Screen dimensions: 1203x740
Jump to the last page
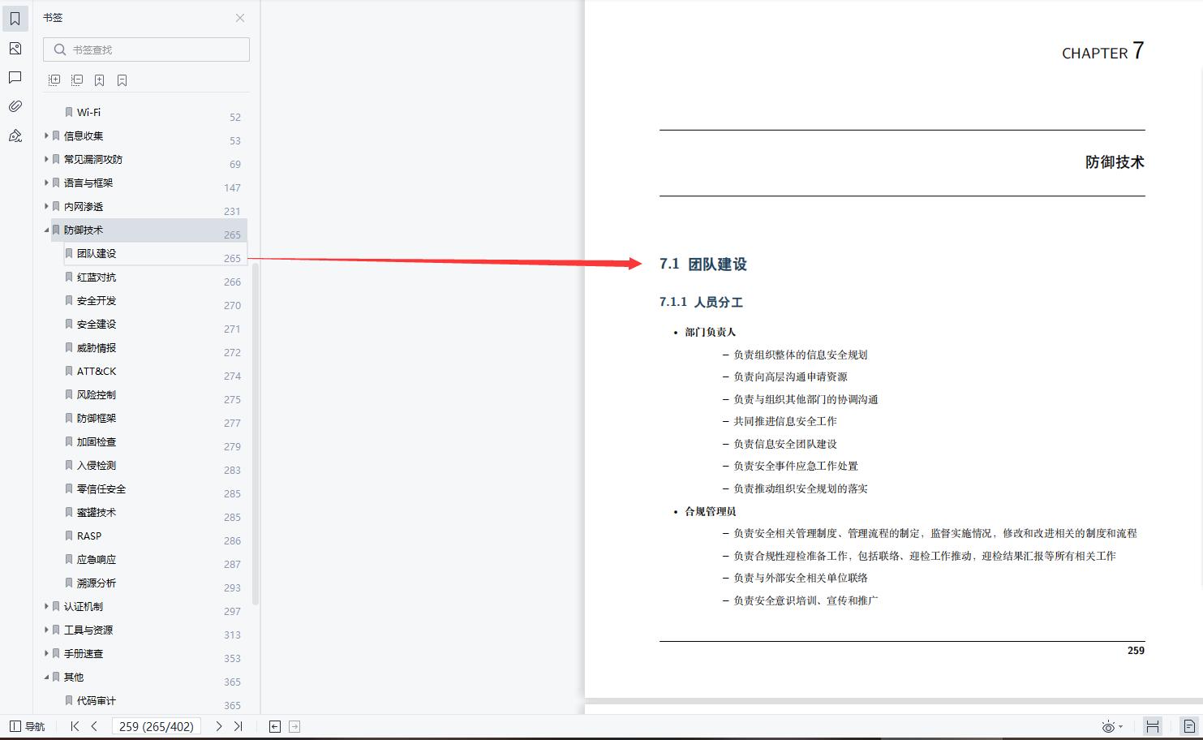(x=238, y=726)
